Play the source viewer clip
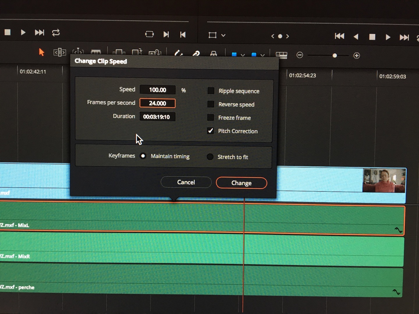The height and width of the screenshot is (314, 419). [23, 32]
